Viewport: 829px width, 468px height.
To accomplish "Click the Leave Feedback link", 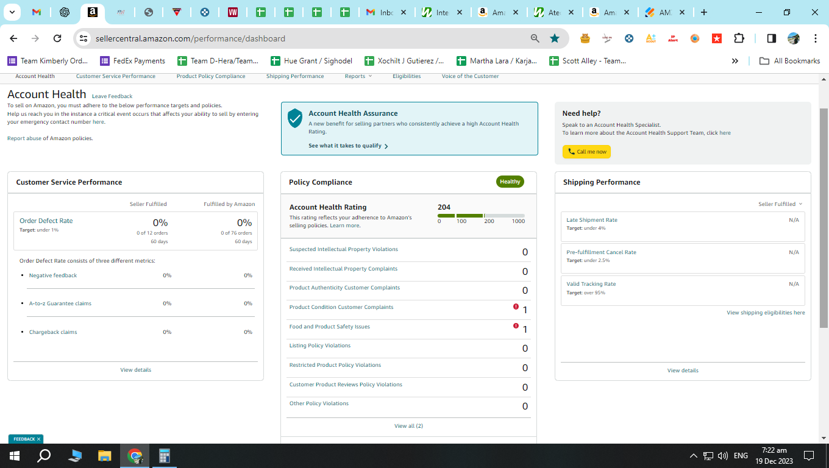I will [x=112, y=96].
